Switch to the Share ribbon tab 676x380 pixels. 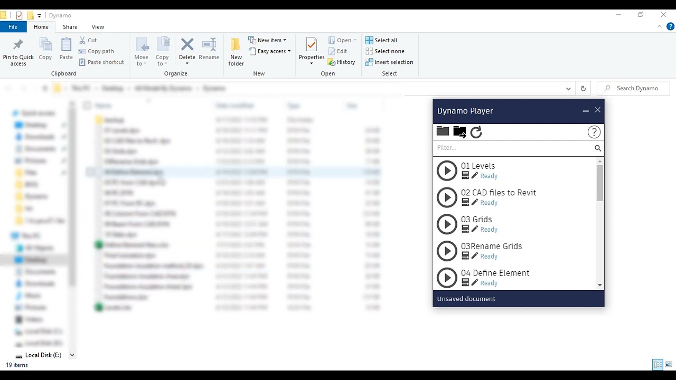point(70,27)
